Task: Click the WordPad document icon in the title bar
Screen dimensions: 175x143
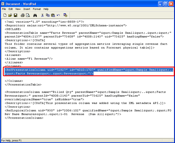Action: point(3,4)
